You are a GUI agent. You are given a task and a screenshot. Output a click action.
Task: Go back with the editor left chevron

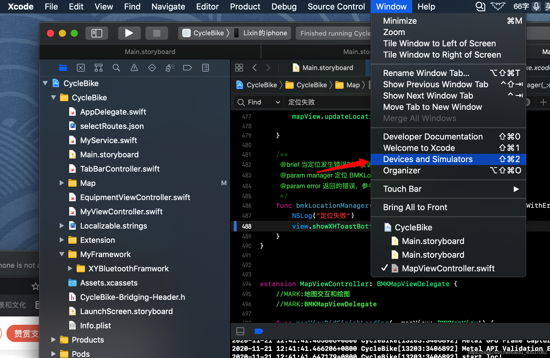click(x=255, y=68)
